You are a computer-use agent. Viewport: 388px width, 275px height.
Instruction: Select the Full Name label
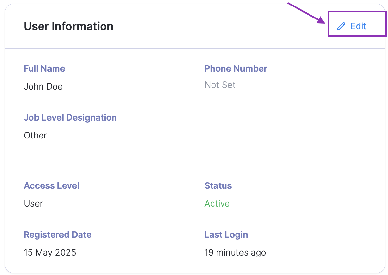coord(44,69)
